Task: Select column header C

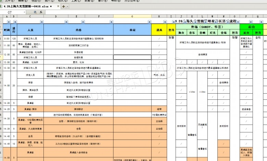Action: point(30,16)
